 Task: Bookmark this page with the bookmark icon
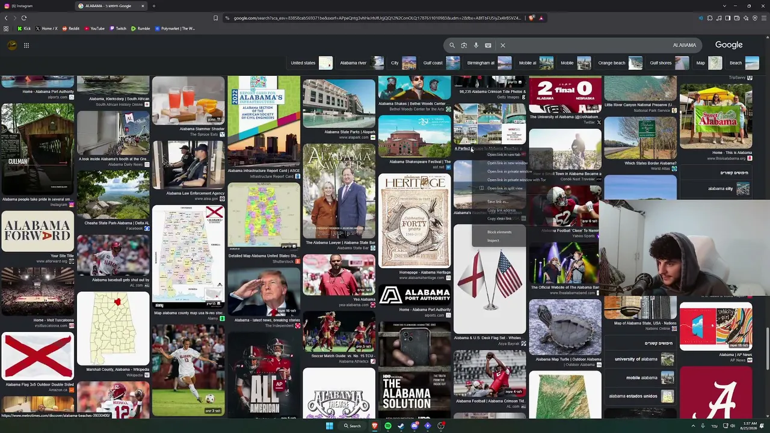[215, 18]
